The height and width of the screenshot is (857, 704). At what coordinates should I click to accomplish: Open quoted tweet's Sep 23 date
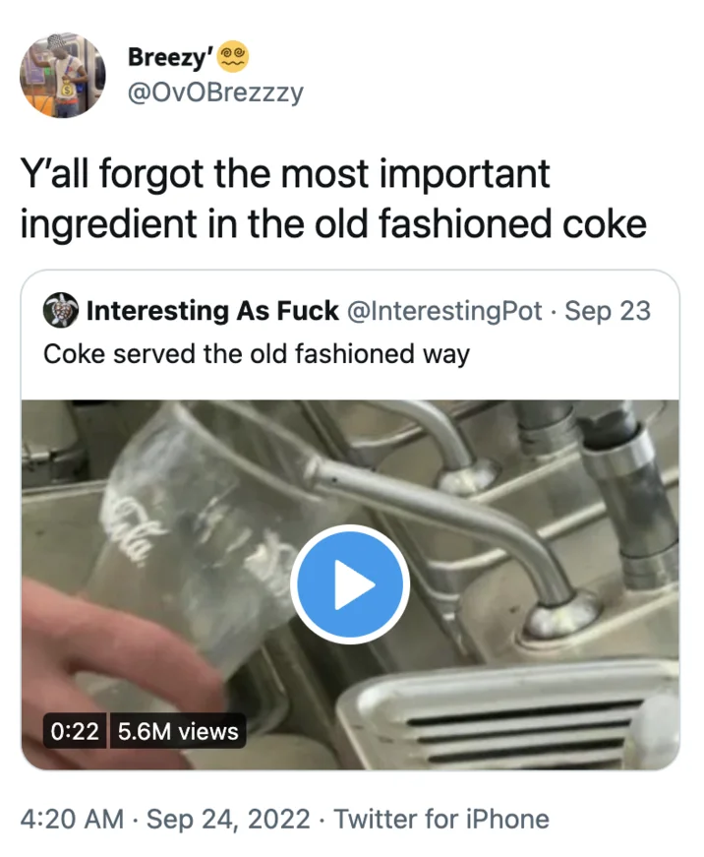(x=608, y=311)
